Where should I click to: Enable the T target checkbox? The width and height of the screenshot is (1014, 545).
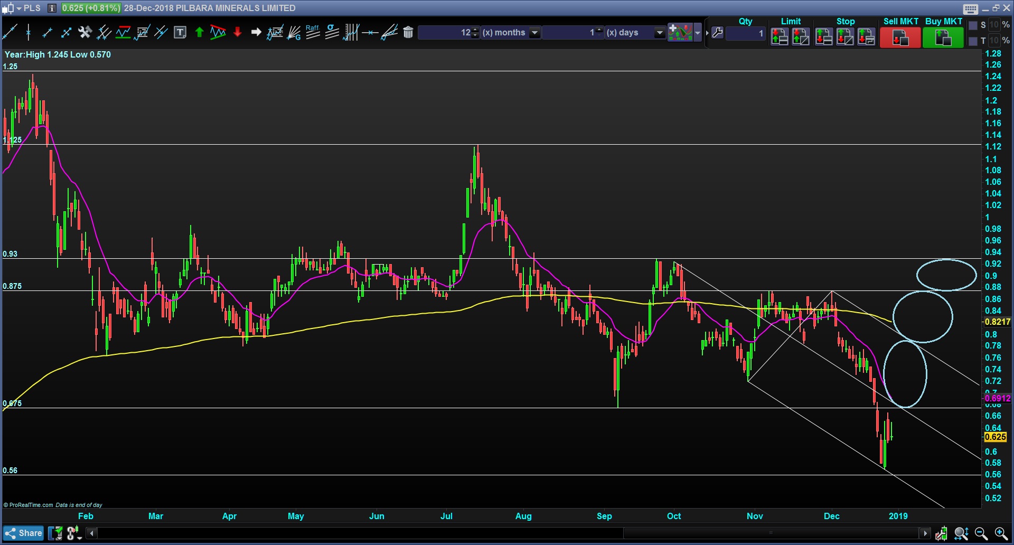click(x=973, y=41)
